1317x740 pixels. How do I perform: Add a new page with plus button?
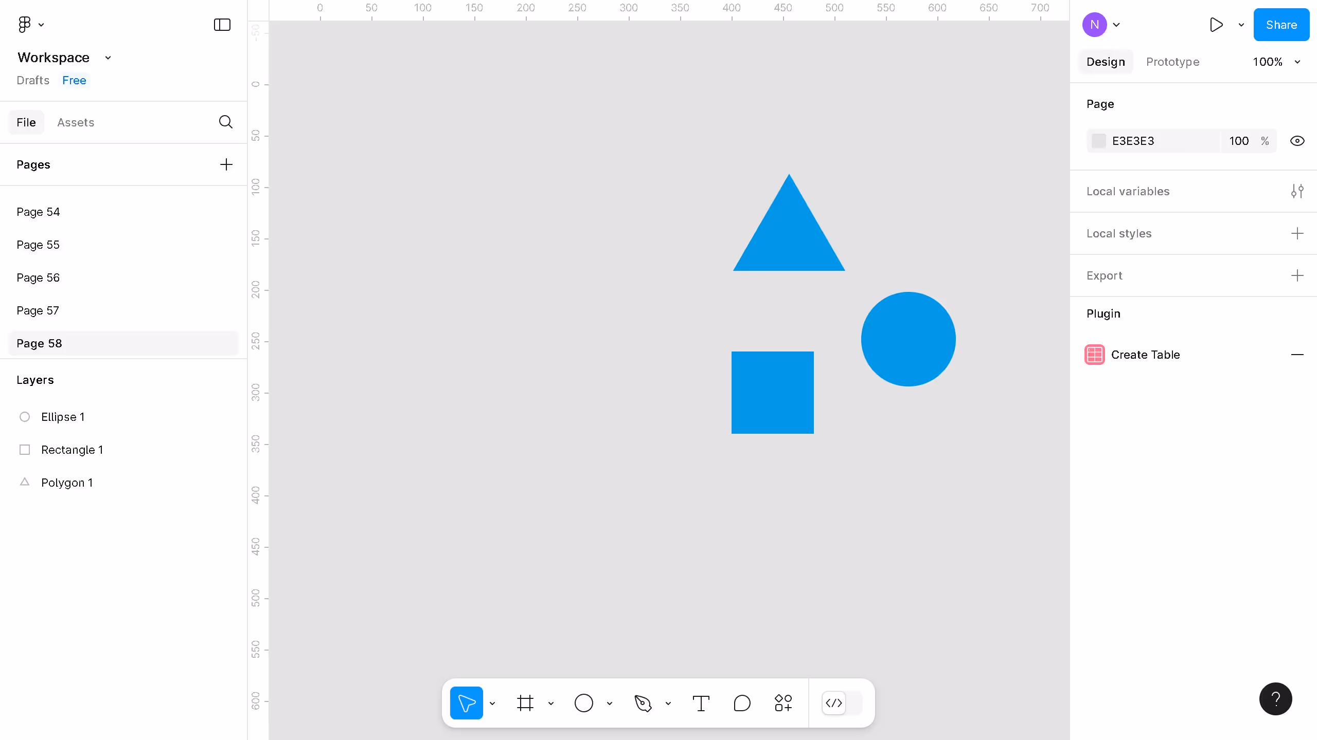[x=226, y=164]
